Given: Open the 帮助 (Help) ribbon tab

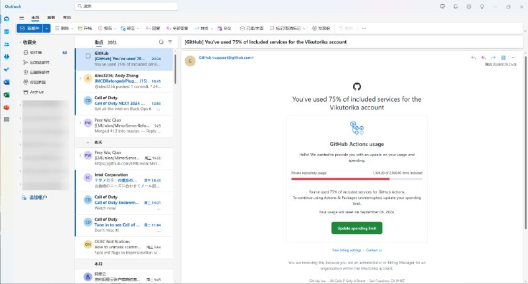Looking at the screenshot, I should 67,18.
